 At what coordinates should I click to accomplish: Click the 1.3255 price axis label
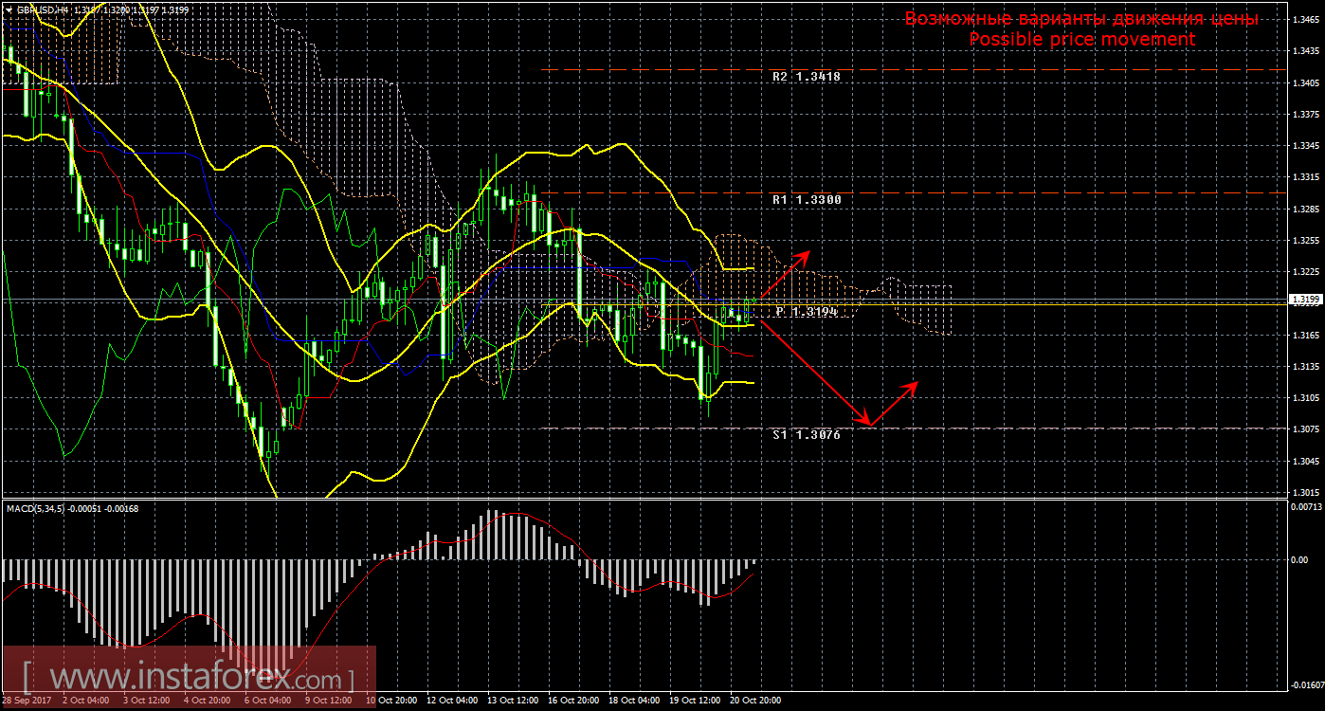pyautogui.click(x=1305, y=240)
